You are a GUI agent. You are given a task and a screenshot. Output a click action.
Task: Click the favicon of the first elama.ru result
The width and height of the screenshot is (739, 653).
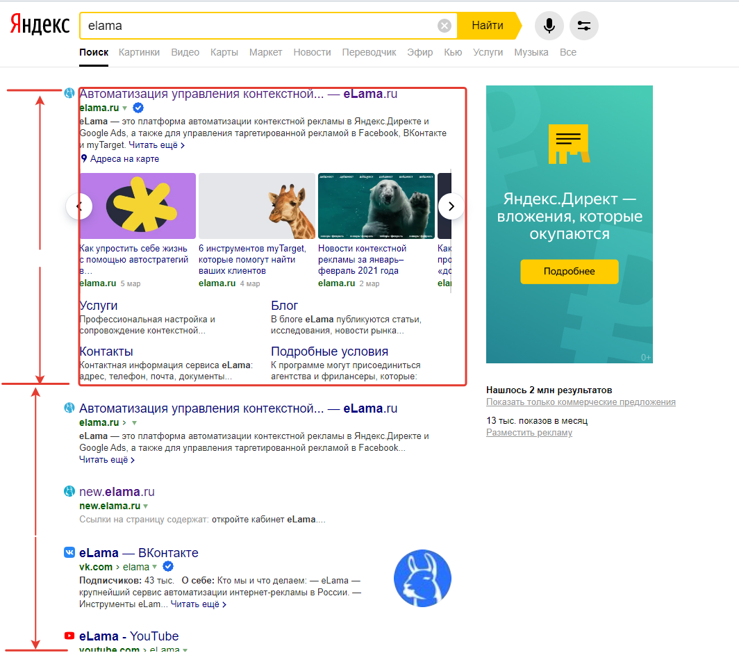(69, 93)
